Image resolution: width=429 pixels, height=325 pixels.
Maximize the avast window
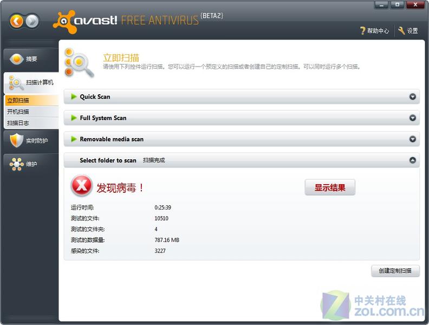click(397, 5)
